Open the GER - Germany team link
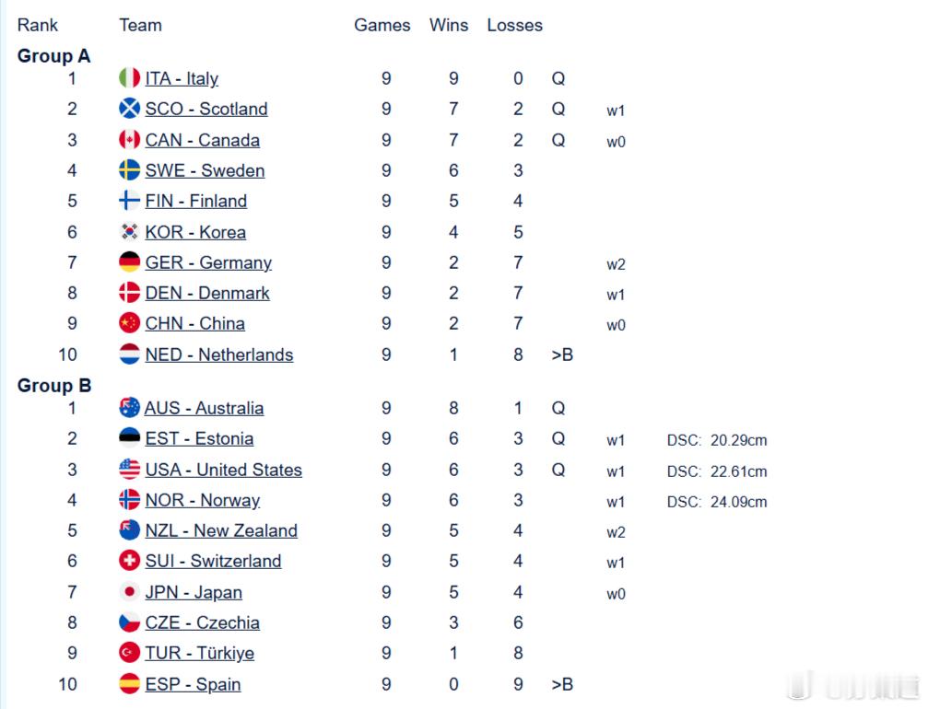The width and height of the screenshot is (928, 709). coord(208,262)
